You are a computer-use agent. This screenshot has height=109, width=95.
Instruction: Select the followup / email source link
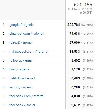[21, 60]
